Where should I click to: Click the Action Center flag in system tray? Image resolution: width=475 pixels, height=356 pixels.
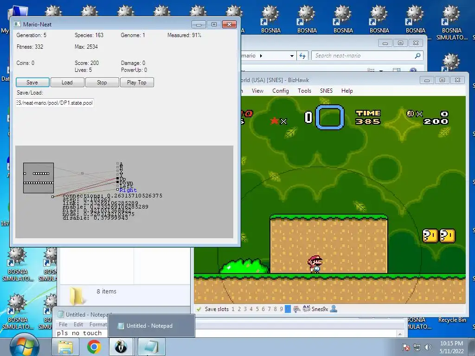(x=406, y=347)
